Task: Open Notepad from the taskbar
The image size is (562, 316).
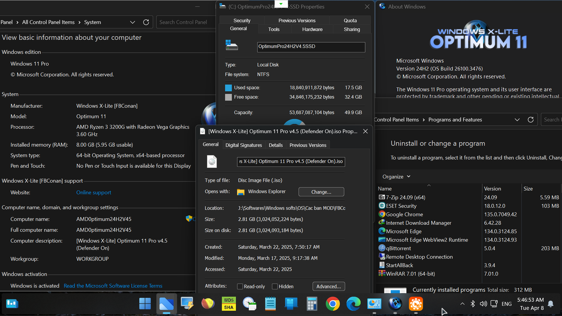Action: tap(270, 303)
